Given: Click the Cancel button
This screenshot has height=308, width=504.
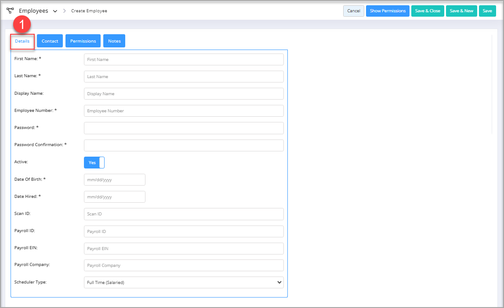Looking at the screenshot, I should pyautogui.click(x=354, y=11).
